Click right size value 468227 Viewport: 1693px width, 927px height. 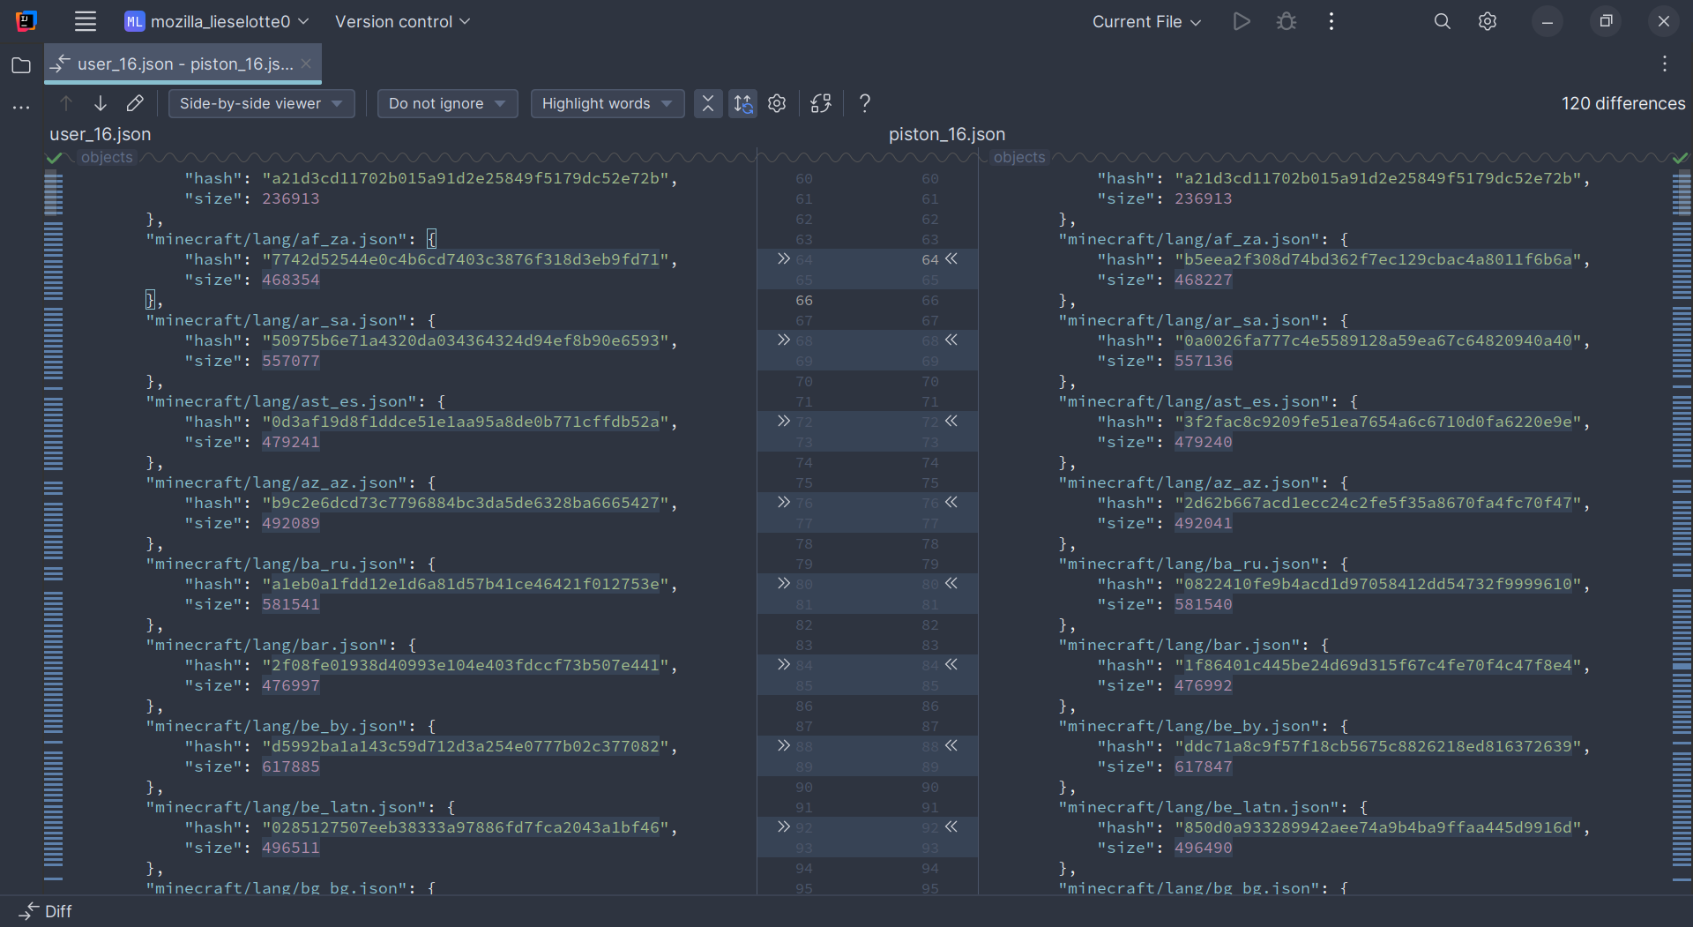1204,280
